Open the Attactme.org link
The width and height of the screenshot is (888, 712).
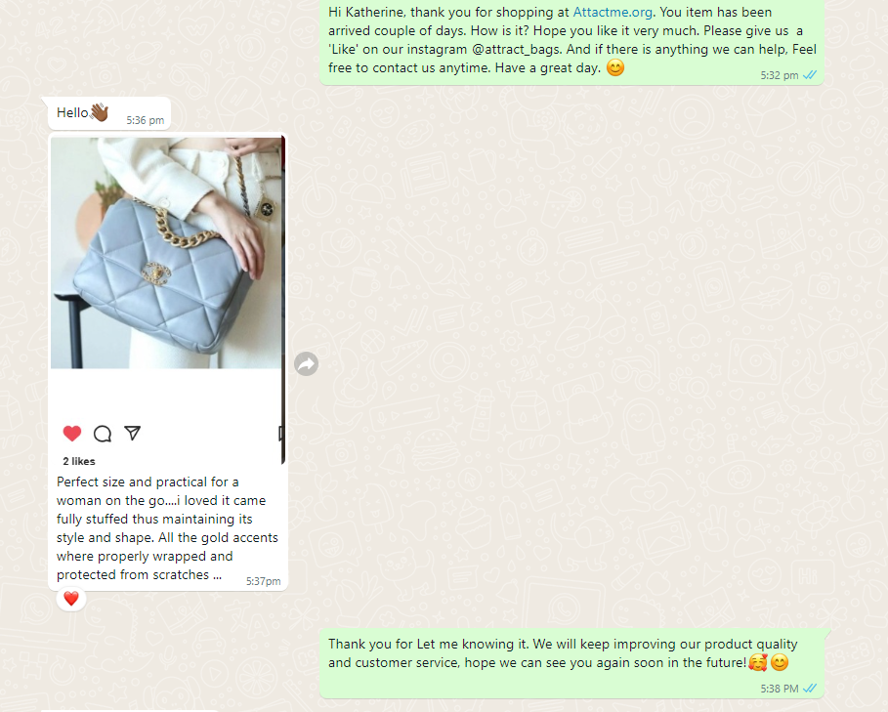(613, 12)
